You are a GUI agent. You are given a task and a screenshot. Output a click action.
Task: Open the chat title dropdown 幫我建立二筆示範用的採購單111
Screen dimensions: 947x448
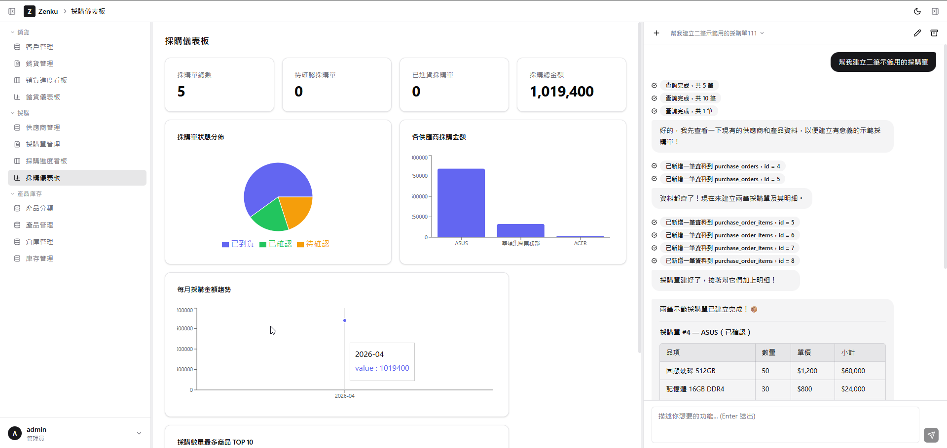(x=717, y=33)
